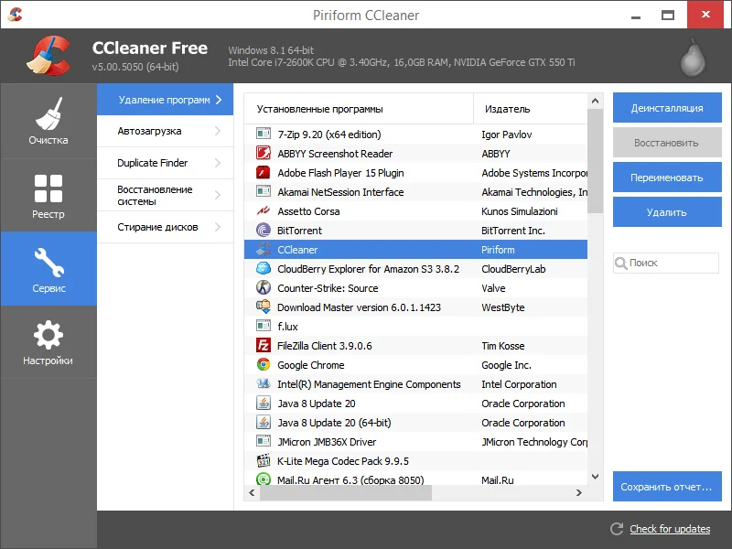The image size is (732, 549).
Task: Click the CCleaner row icon
Action: pos(264,249)
